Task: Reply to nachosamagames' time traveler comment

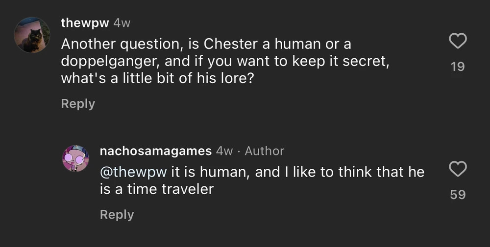Action: point(117,214)
